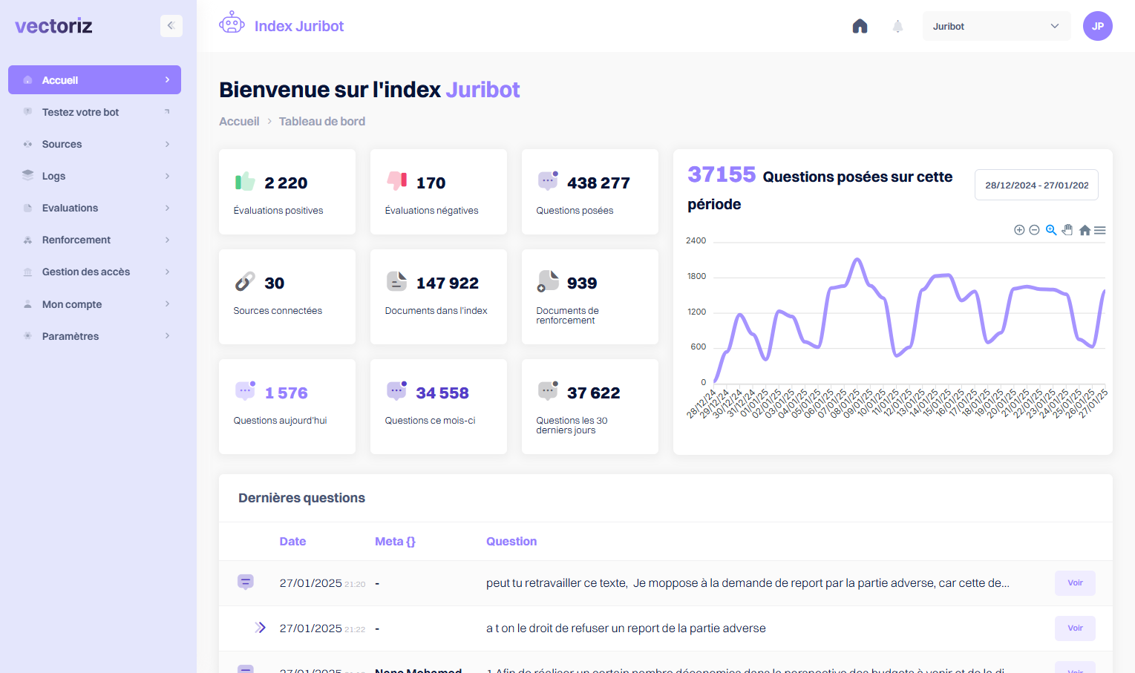Open Testez votre bot in sidebar
Viewport: 1135px width, 673px height.
[94, 112]
